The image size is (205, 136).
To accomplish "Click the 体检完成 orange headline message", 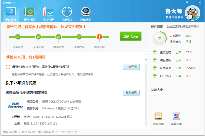I will pos(46,27).
